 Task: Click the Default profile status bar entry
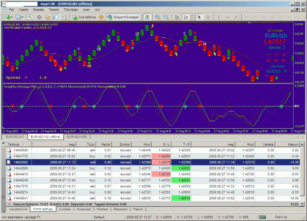pos(99,217)
